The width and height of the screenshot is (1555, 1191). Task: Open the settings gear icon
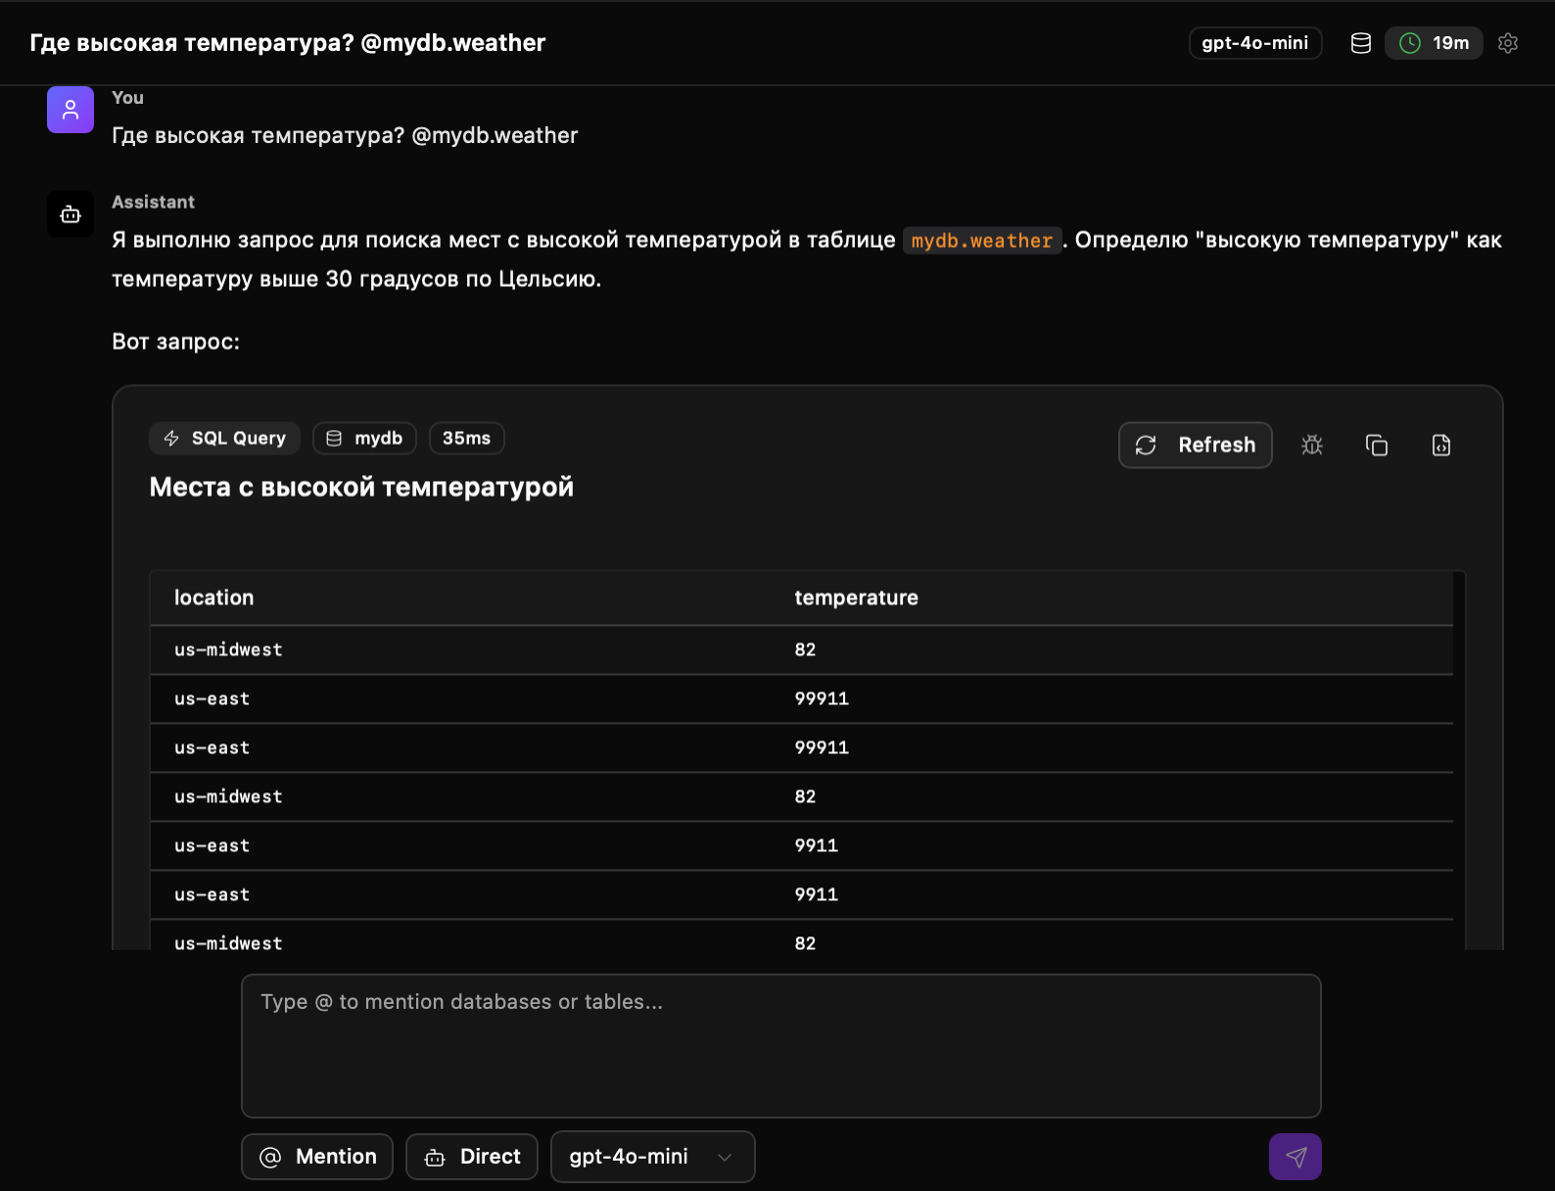tap(1508, 43)
